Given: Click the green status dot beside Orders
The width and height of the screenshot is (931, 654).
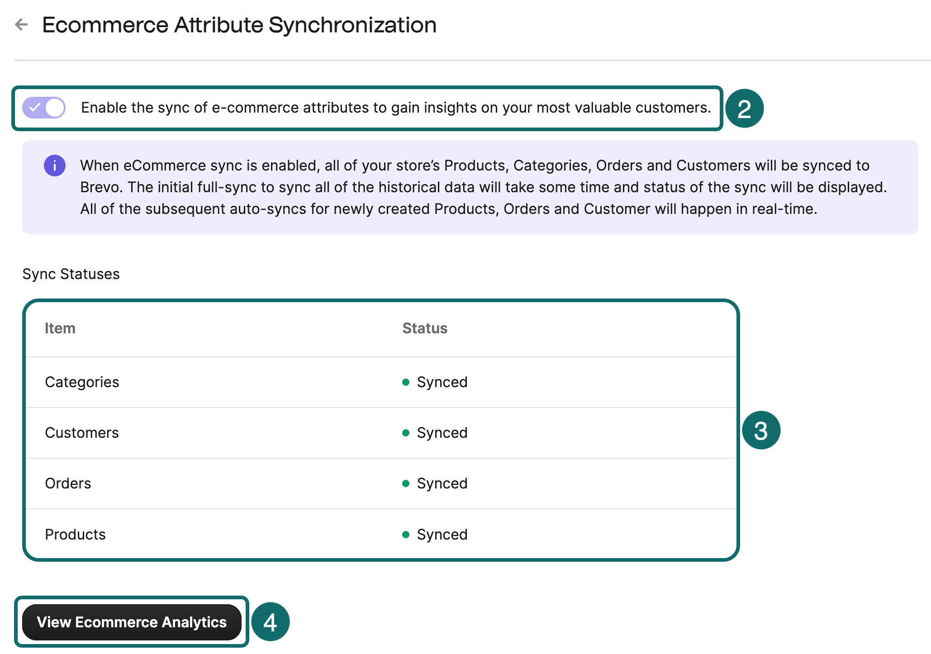Looking at the screenshot, I should [x=406, y=483].
